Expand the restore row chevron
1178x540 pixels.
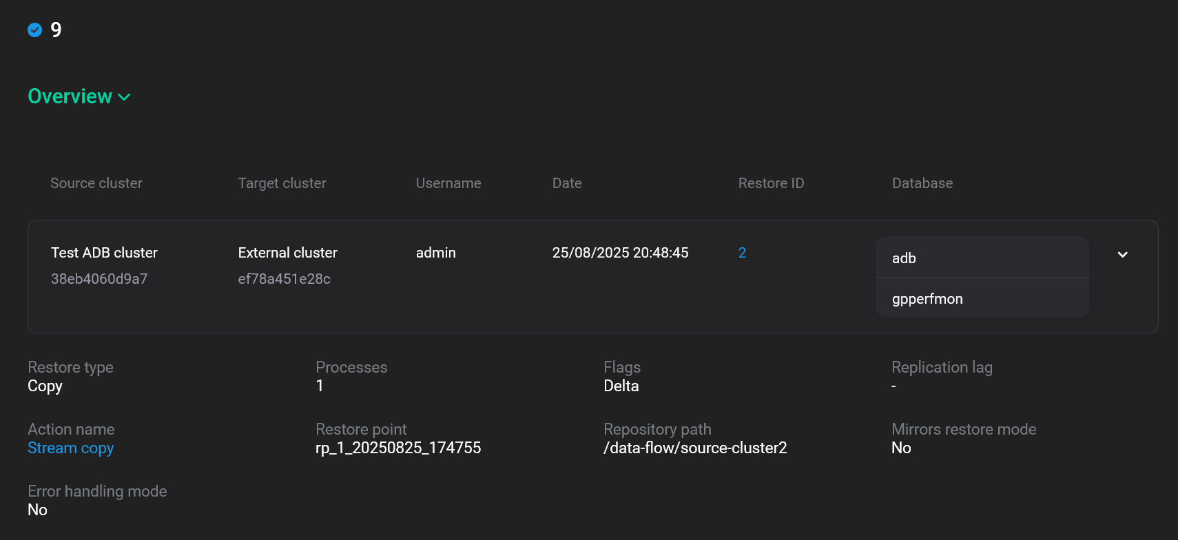[x=1122, y=254]
